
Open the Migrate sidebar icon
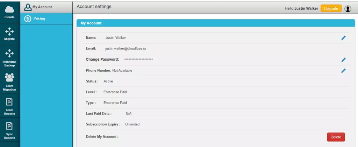pos(9,34)
